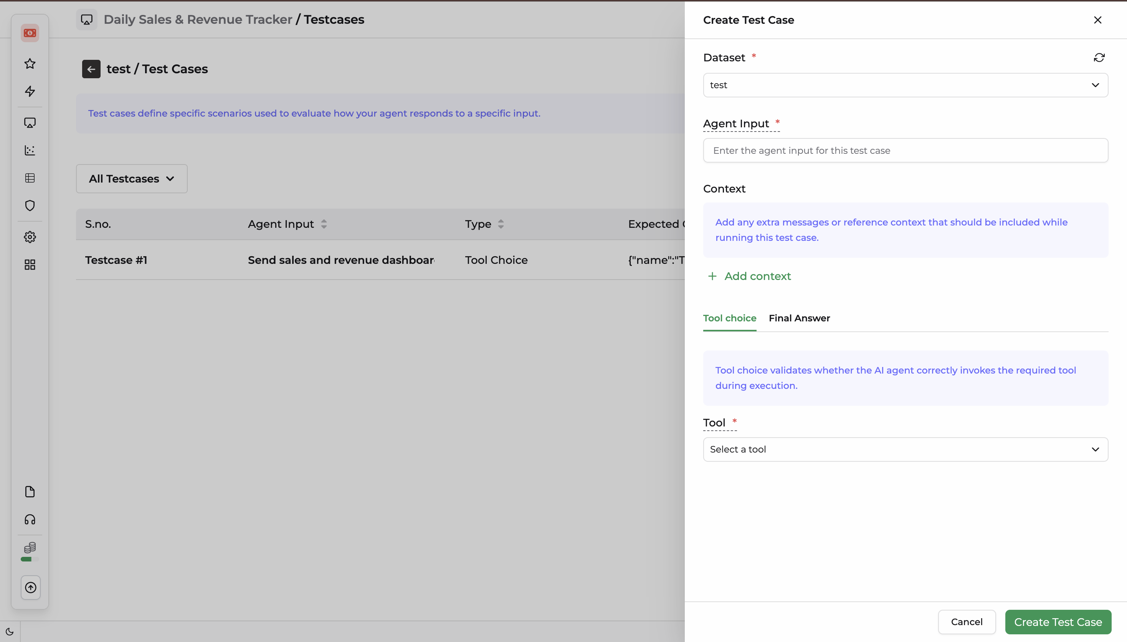Close the Create Test Case panel
The image size is (1127, 642).
click(x=1098, y=20)
